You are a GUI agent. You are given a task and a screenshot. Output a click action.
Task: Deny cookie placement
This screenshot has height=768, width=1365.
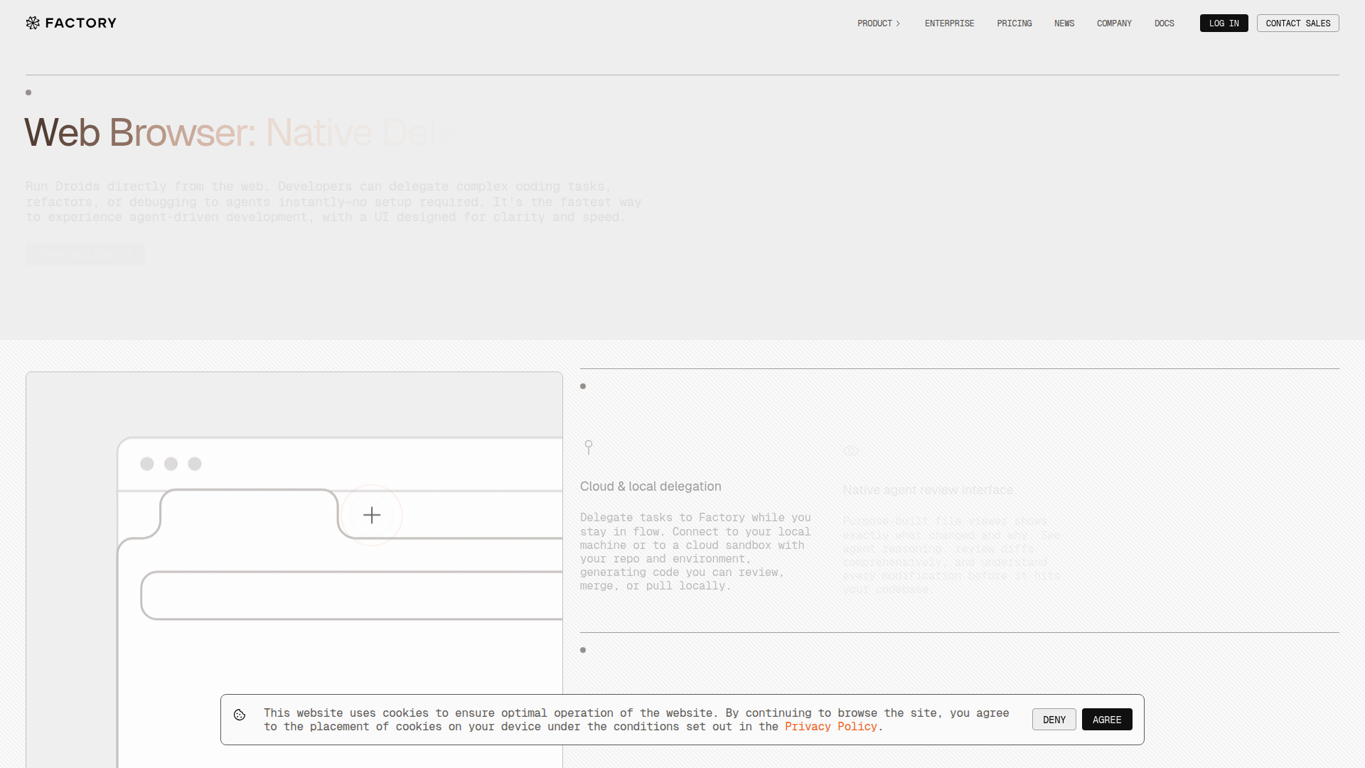1054,719
